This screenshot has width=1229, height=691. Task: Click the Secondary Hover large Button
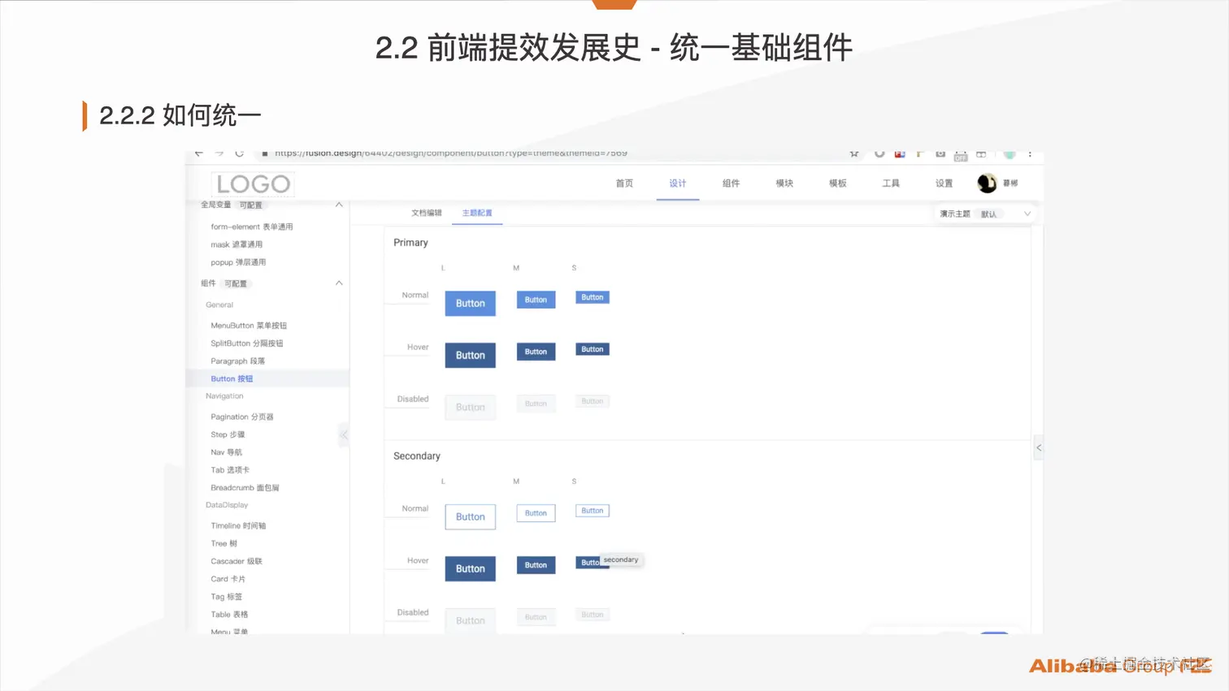point(470,568)
